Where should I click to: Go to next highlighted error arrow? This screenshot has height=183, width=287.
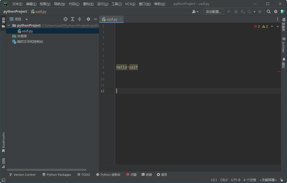(x=278, y=26)
